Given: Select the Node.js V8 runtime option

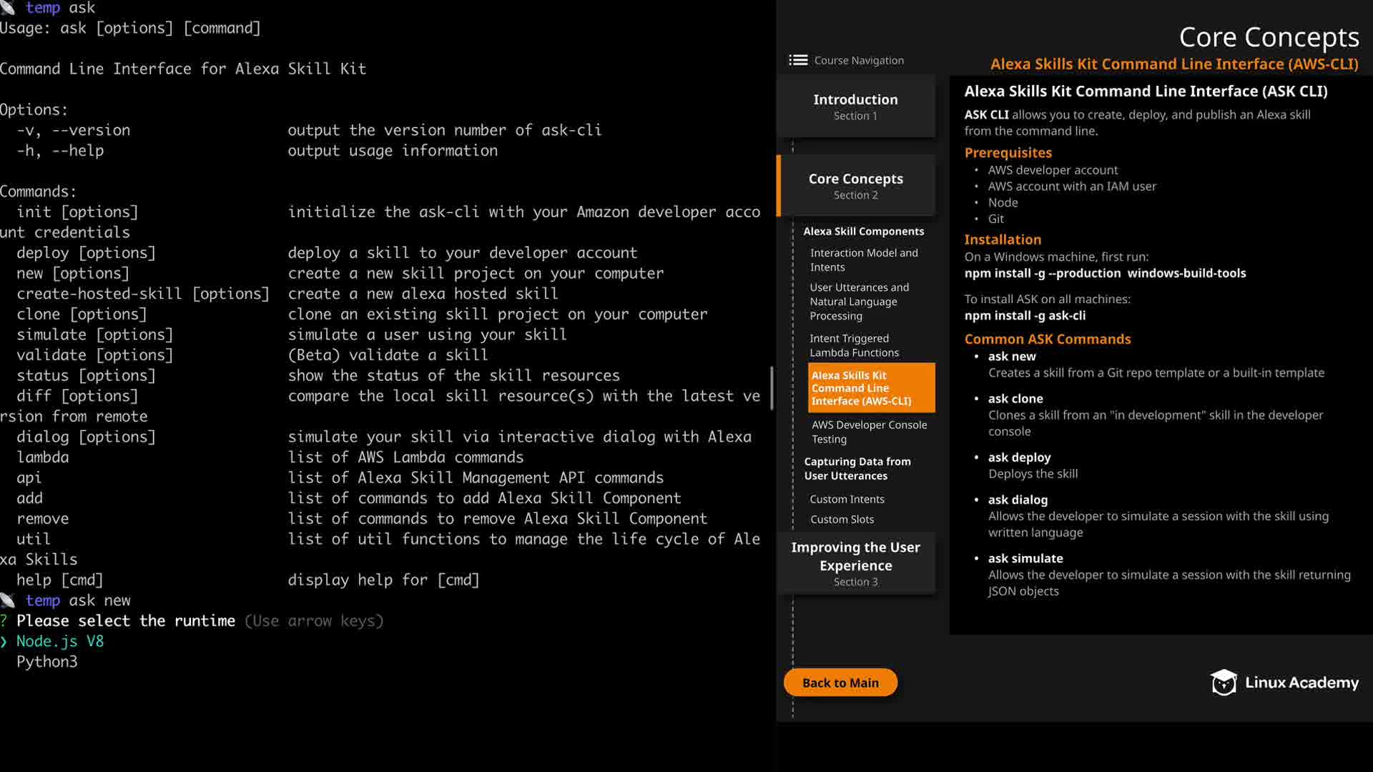Looking at the screenshot, I should pos(60,641).
